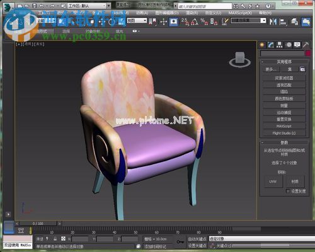Screen dimensions: 315x252
Task: Click the Edit Named Selection Sets icon
Action: coord(225,21)
